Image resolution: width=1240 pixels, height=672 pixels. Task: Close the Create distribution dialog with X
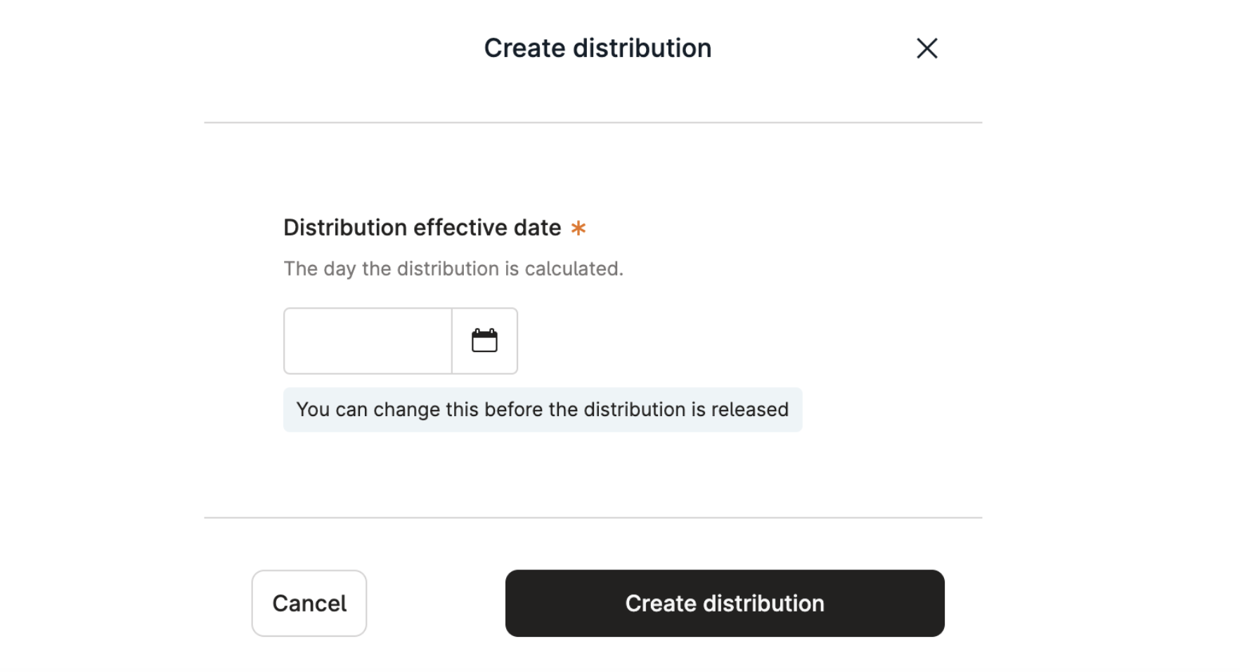click(x=926, y=49)
